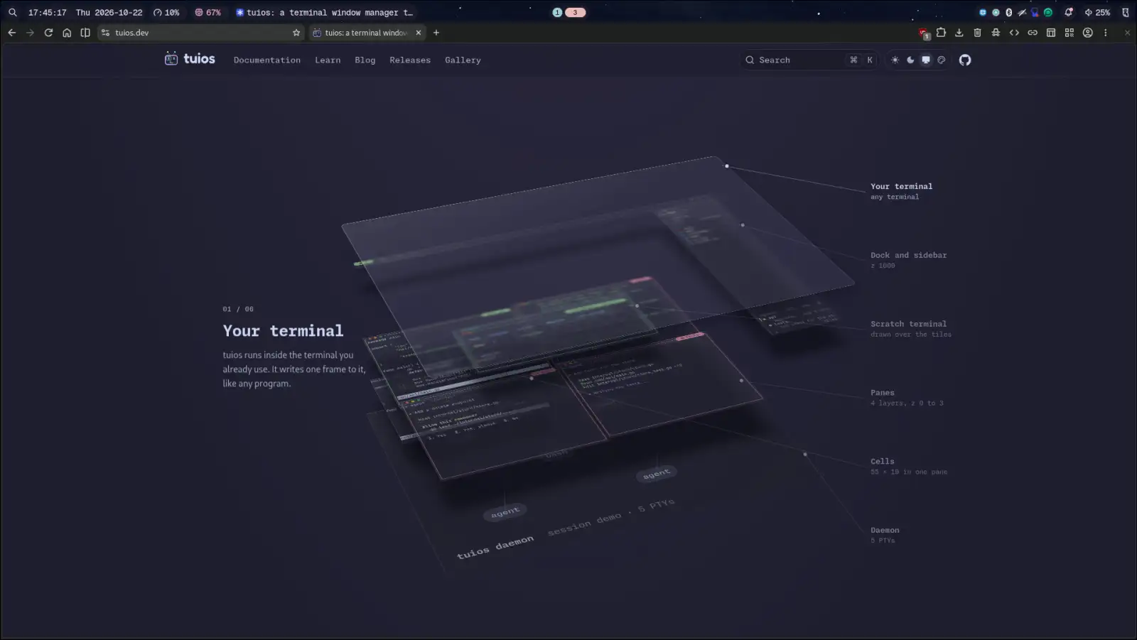Screen dimensions: 1137x640
Task: Toggle the browser sidebar panel icon
Action: (x=85, y=33)
